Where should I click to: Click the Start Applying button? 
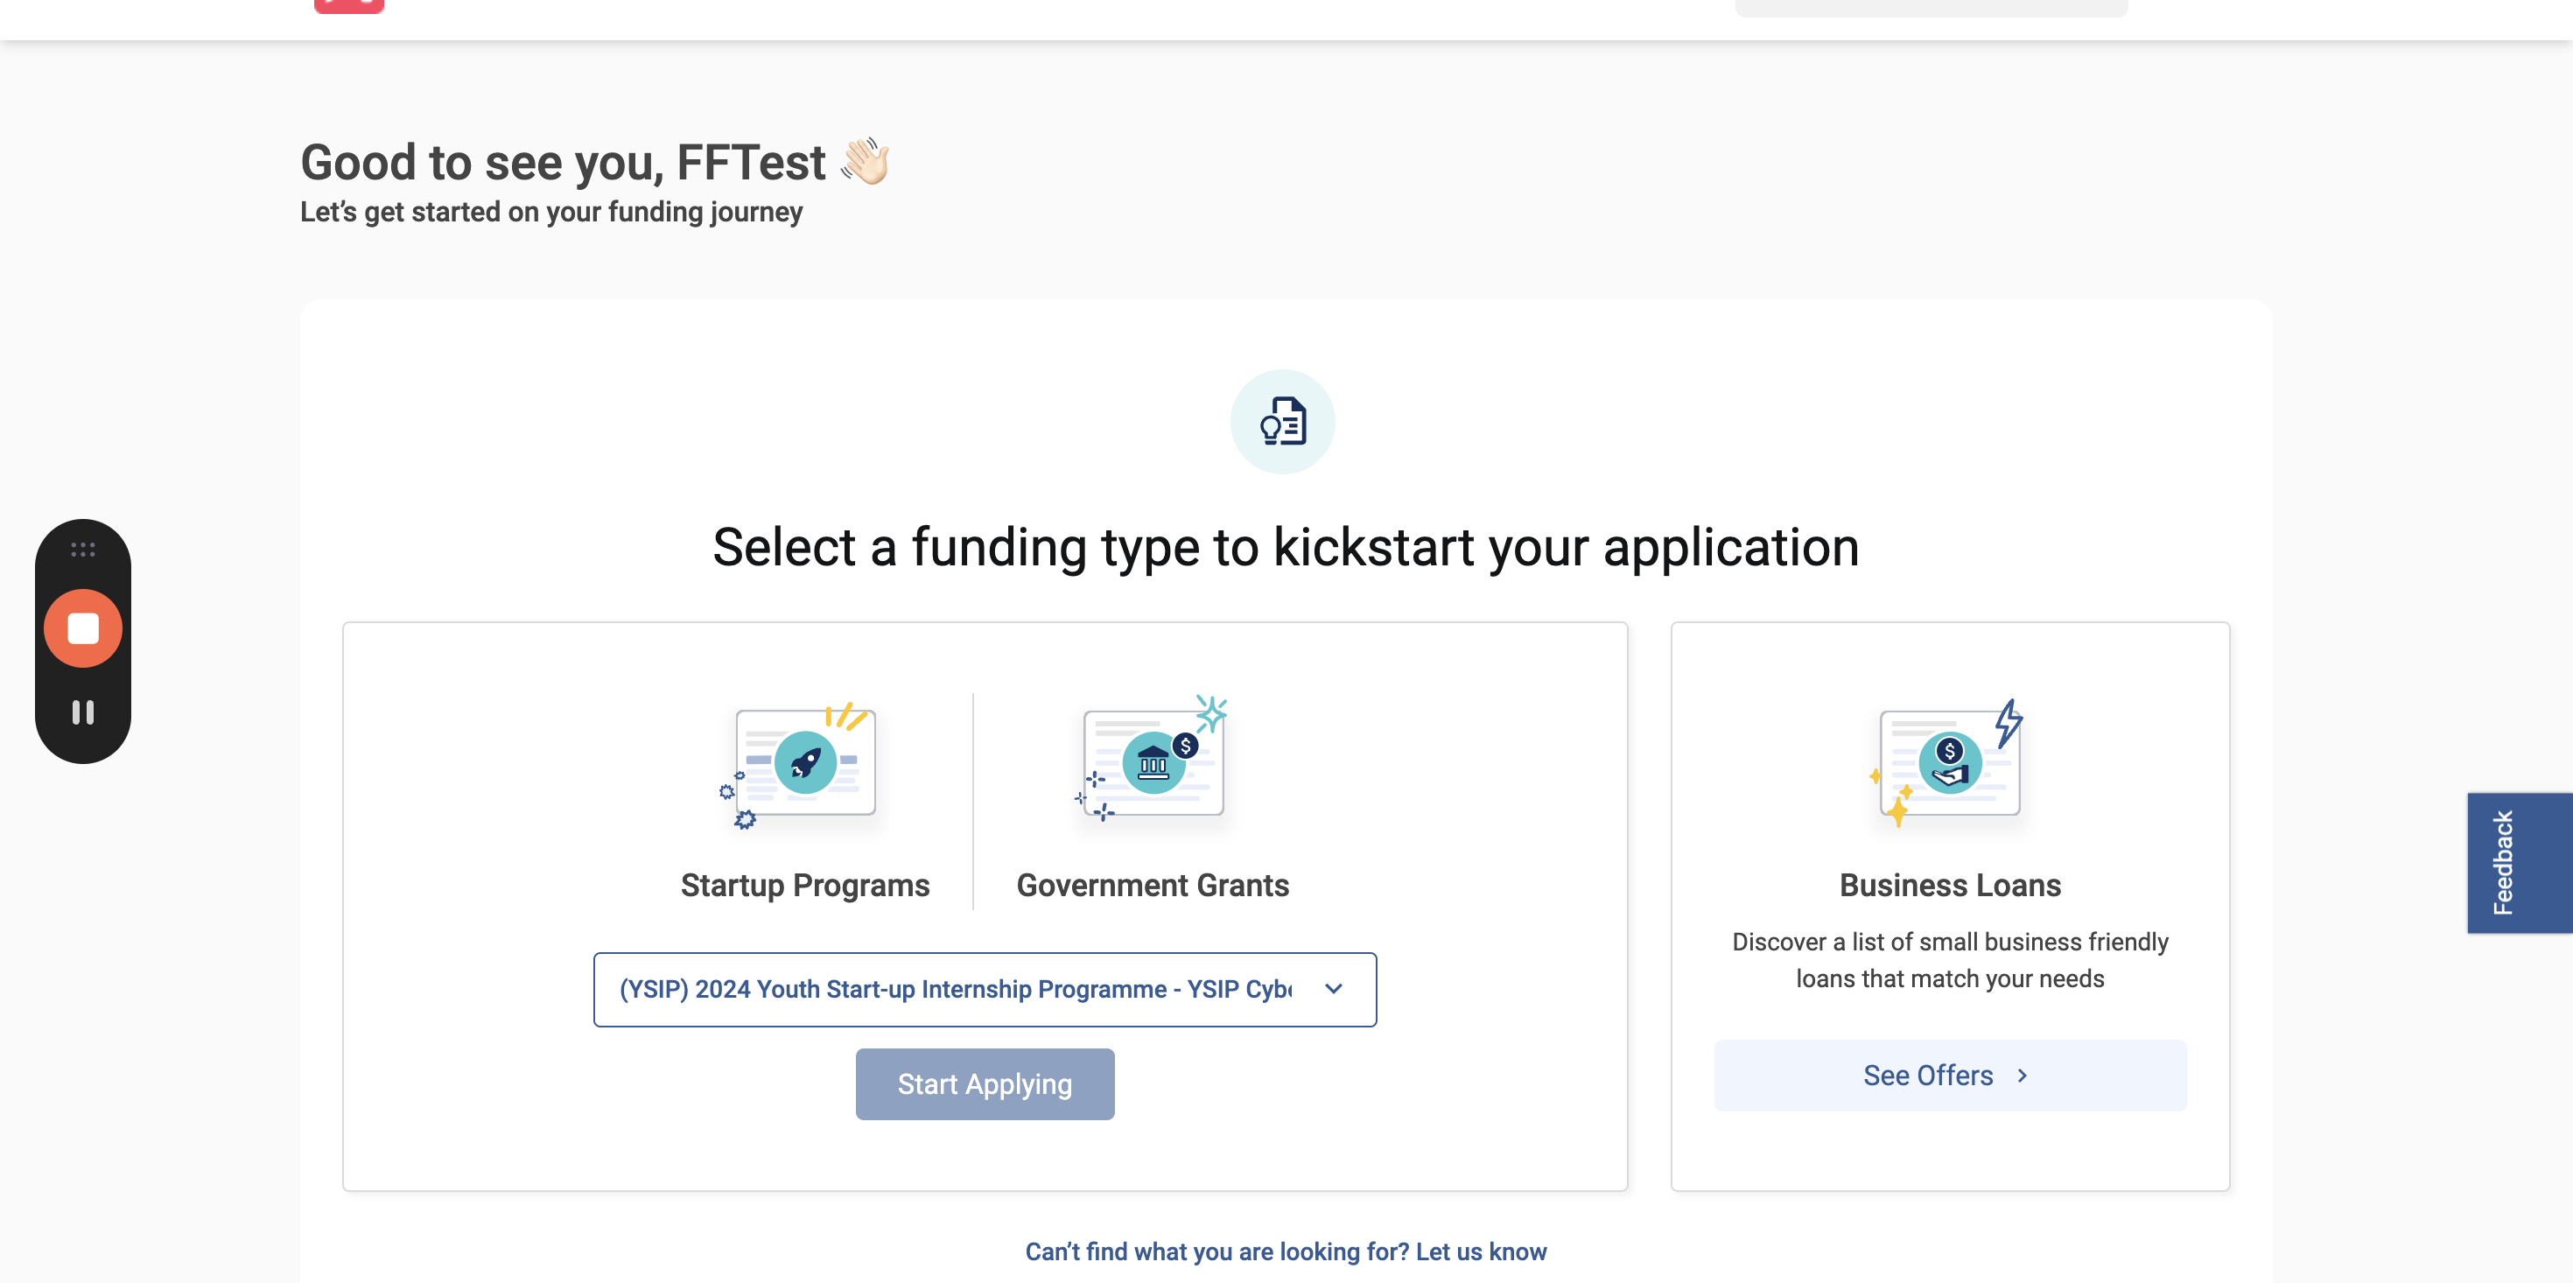coord(985,1084)
